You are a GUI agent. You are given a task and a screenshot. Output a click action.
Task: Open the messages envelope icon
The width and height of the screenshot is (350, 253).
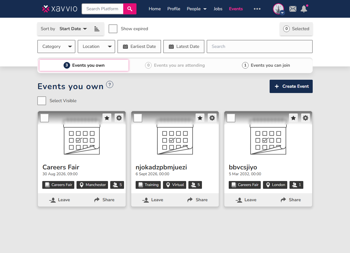tap(293, 9)
